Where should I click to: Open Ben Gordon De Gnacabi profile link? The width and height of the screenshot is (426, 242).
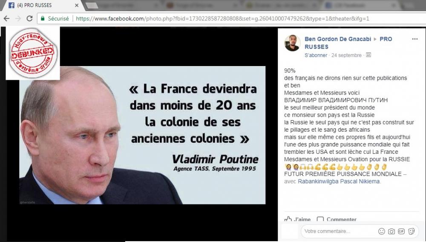click(x=338, y=39)
